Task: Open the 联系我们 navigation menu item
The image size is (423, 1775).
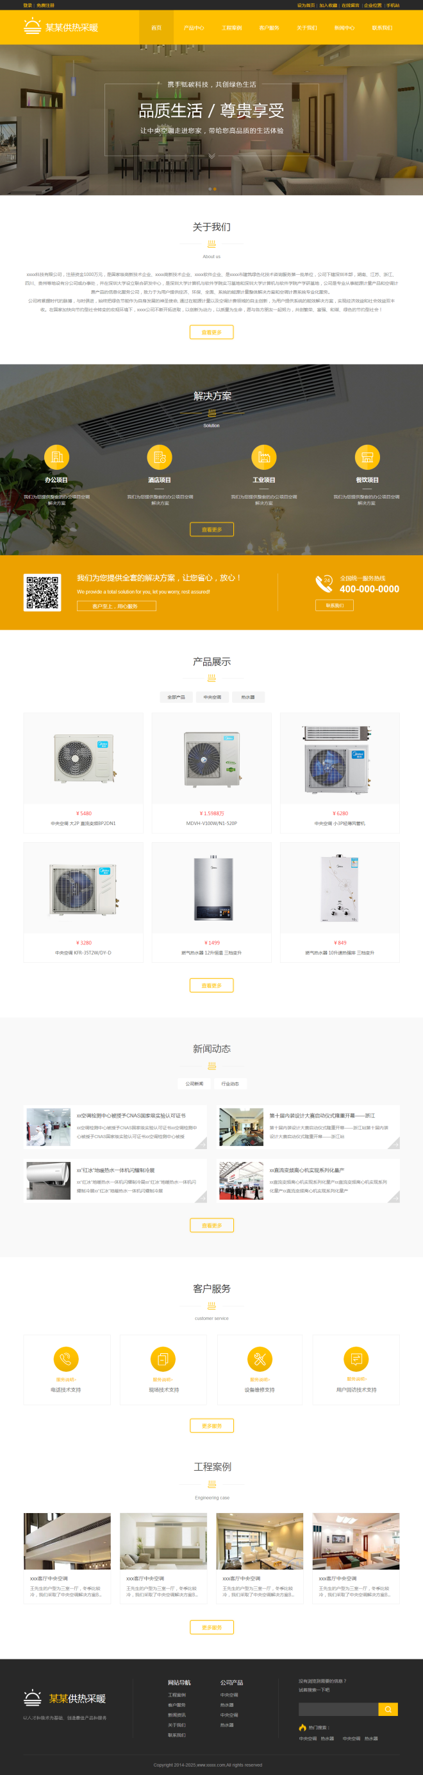Action: point(382,28)
